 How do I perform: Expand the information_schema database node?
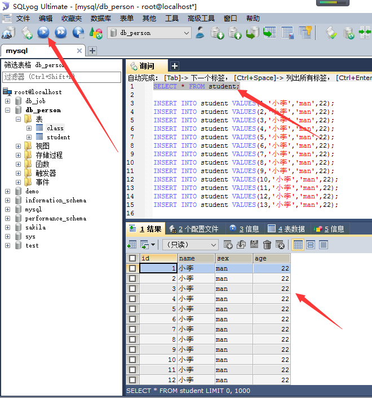pos(8,201)
